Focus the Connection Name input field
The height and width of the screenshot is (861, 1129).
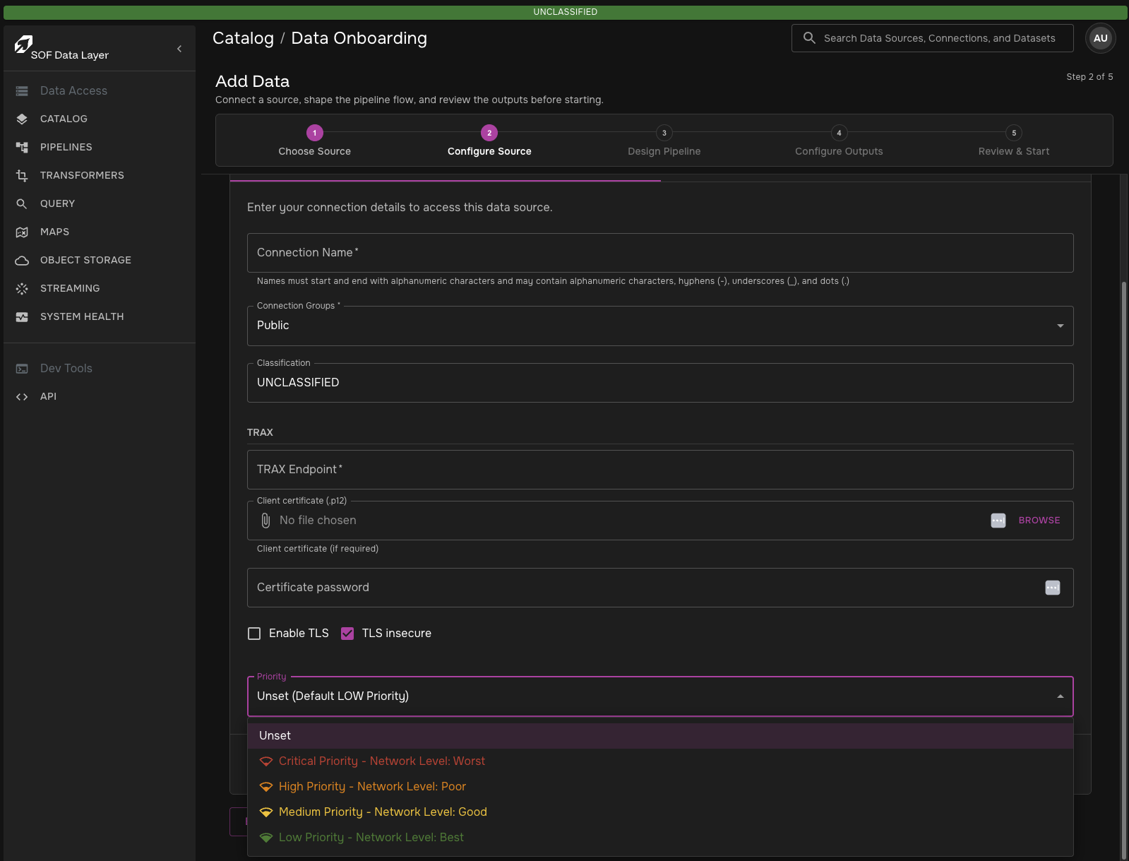(660, 253)
